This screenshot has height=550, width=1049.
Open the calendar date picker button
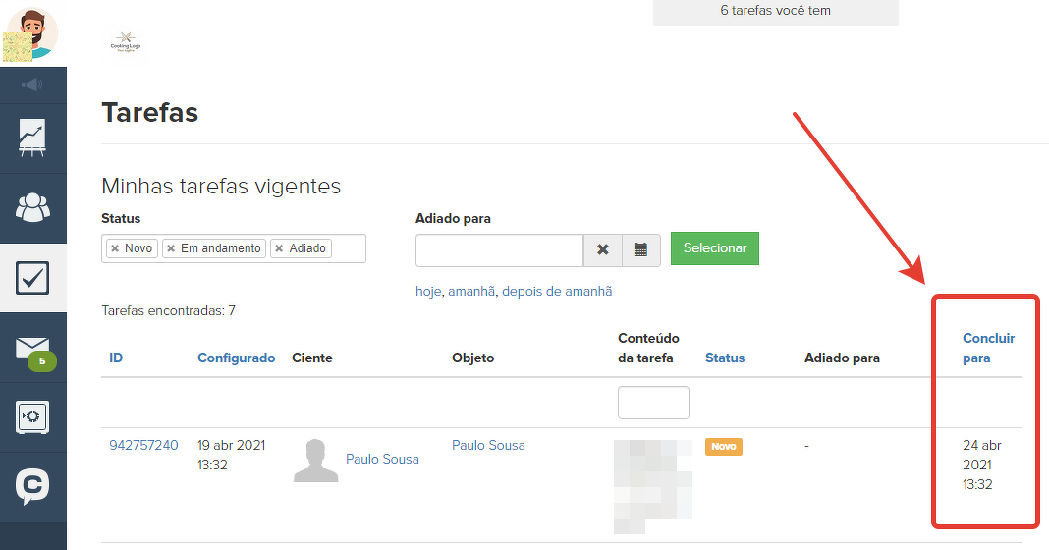(640, 249)
